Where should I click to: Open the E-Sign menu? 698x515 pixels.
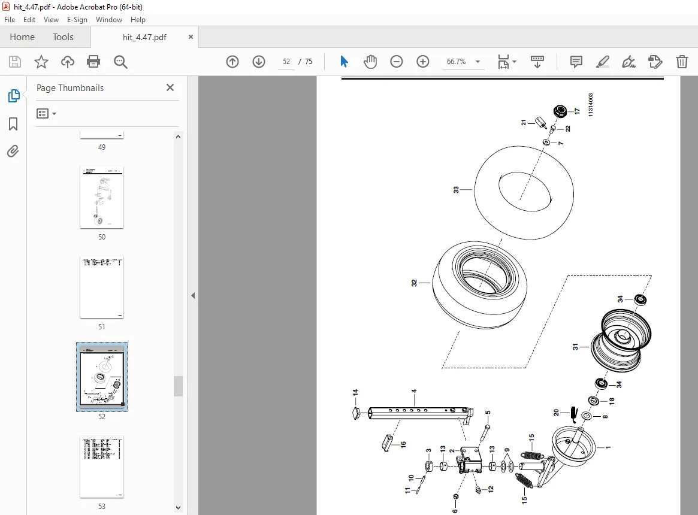77,20
